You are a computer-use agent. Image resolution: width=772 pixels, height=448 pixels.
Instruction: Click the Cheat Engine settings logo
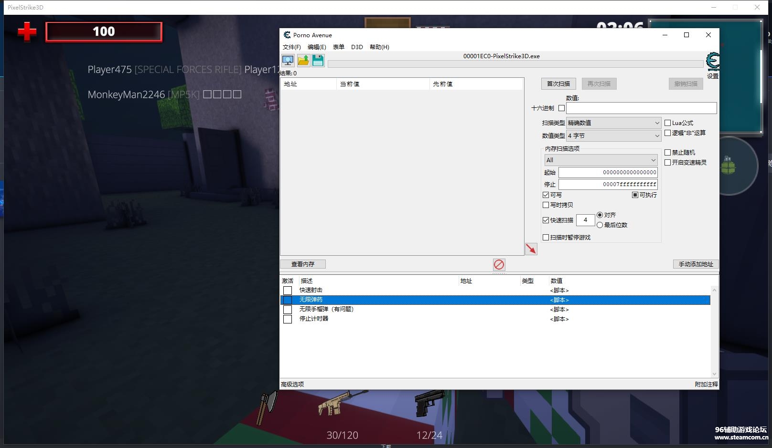(712, 63)
